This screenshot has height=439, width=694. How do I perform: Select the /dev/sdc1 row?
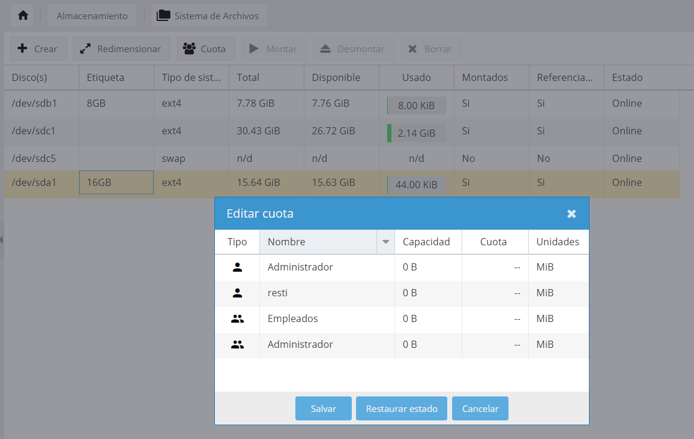tap(342, 131)
